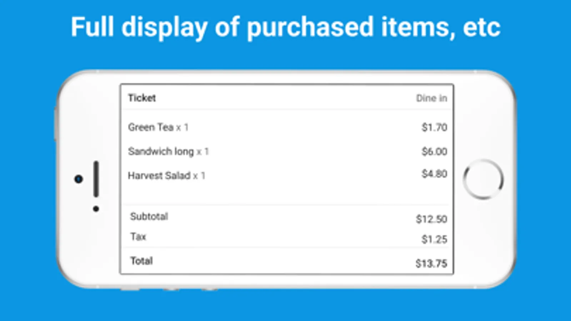Screen dimensions: 571x321
Task: Click the Total label
Action: click(141, 261)
